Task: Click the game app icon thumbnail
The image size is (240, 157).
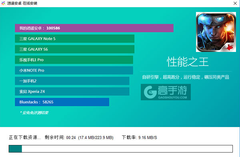Action: click(216, 32)
